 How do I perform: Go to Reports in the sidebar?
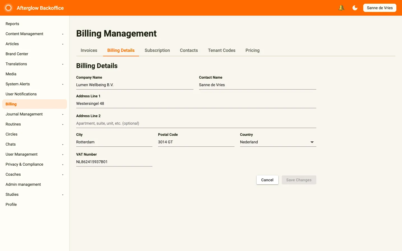pos(35,24)
